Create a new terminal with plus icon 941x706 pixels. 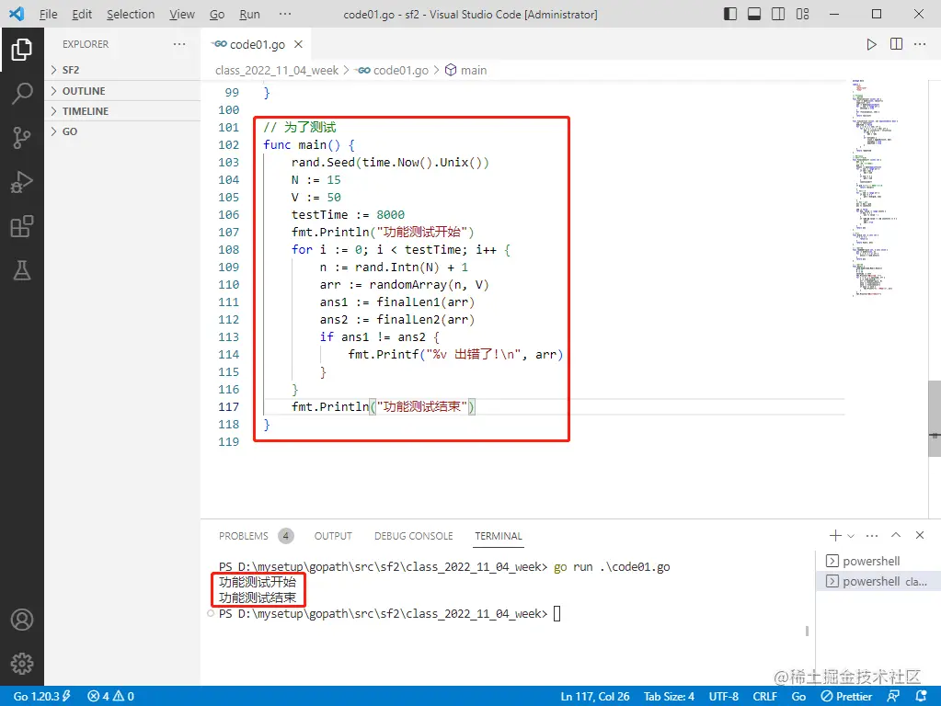pos(835,535)
